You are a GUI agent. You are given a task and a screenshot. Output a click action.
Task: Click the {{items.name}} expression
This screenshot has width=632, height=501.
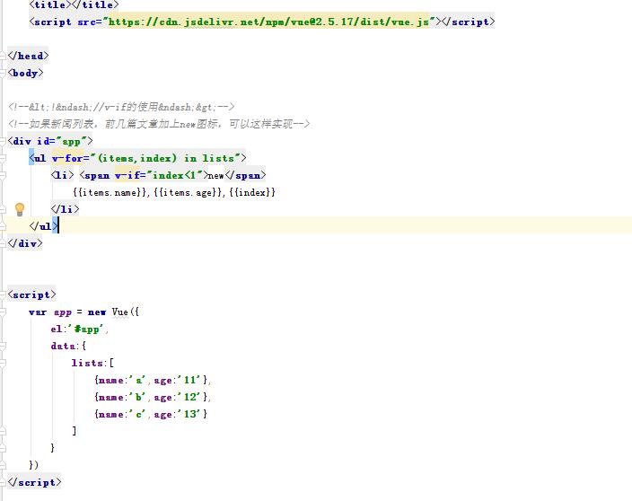point(110,192)
